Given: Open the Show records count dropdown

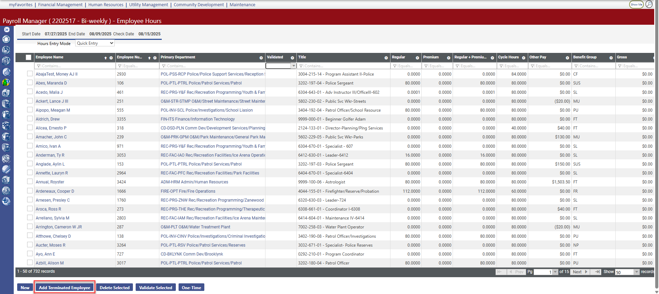Looking at the screenshot, I should pyautogui.click(x=636, y=272).
